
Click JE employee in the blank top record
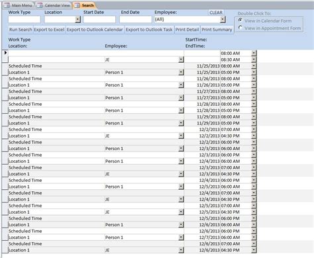(x=107, y=60)
